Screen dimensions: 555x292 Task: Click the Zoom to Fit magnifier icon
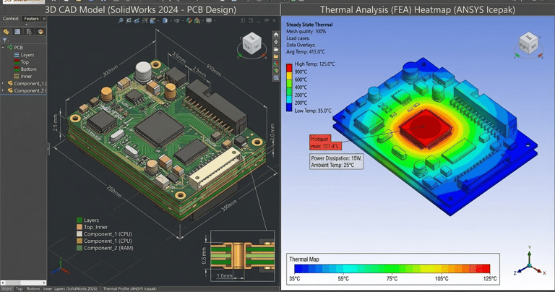pos(121,21)
